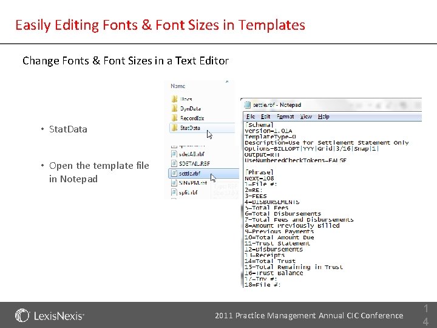Click the 3=FEES line

[256, 196]
